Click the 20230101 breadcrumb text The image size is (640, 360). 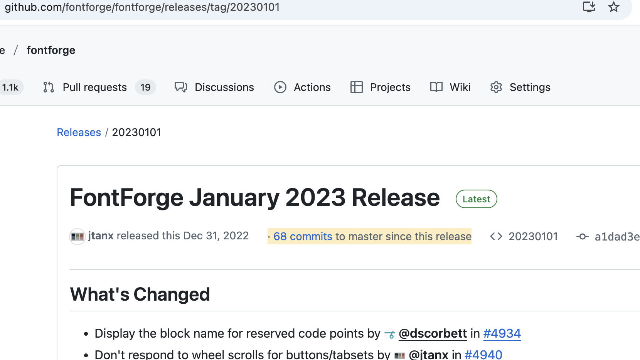pyautogui.click(x=136, y=132)
